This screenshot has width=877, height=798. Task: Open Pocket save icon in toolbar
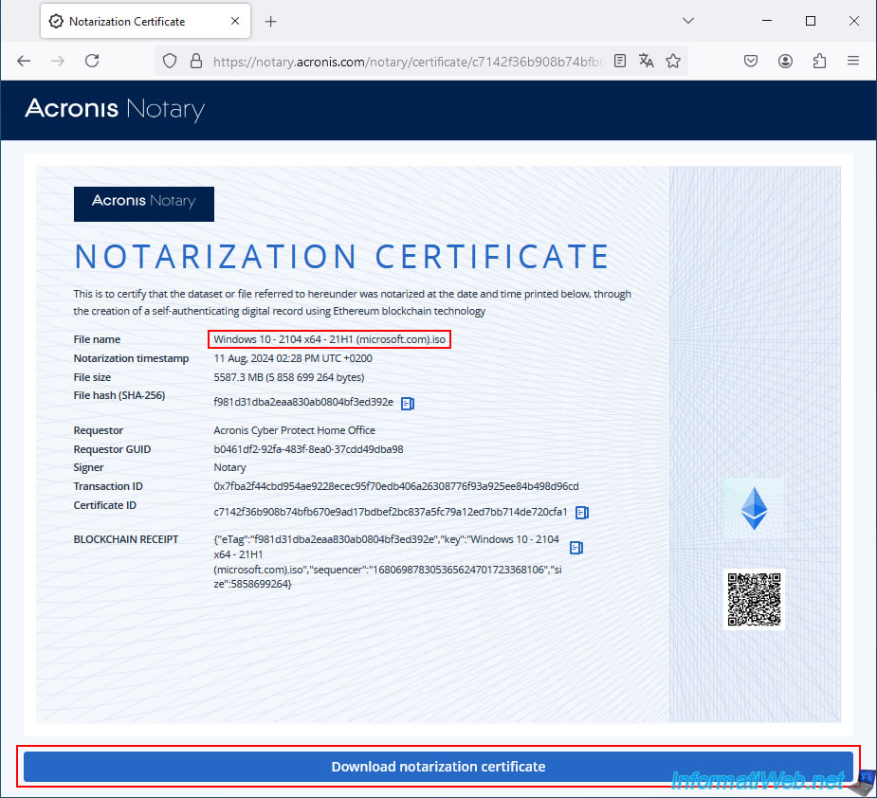coord(751,61)
